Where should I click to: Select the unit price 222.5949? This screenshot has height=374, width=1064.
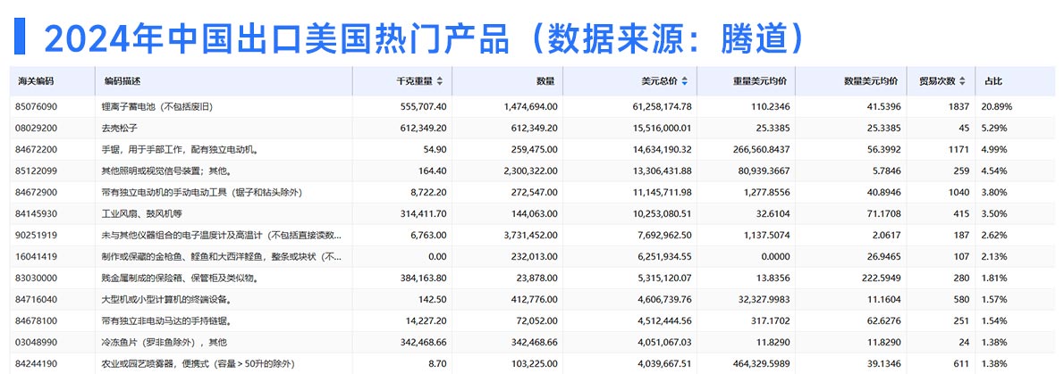(x=881, y=278)
